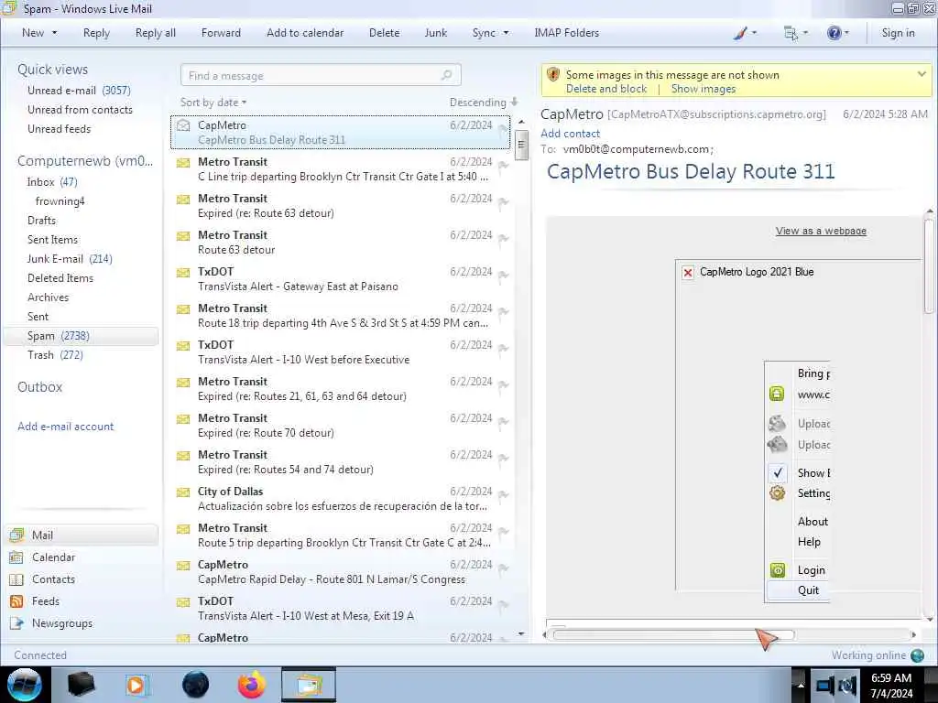This screenshot has height=703, width=938.
Task: Click the message list vertical scrollbar thumb
Action: coord(521,146)
